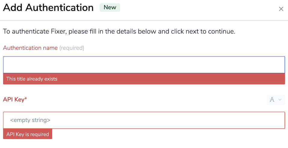The width and height of the screenshot is (288, 148).
Task: Click into the API Key input box
Action: click(144, 120)
